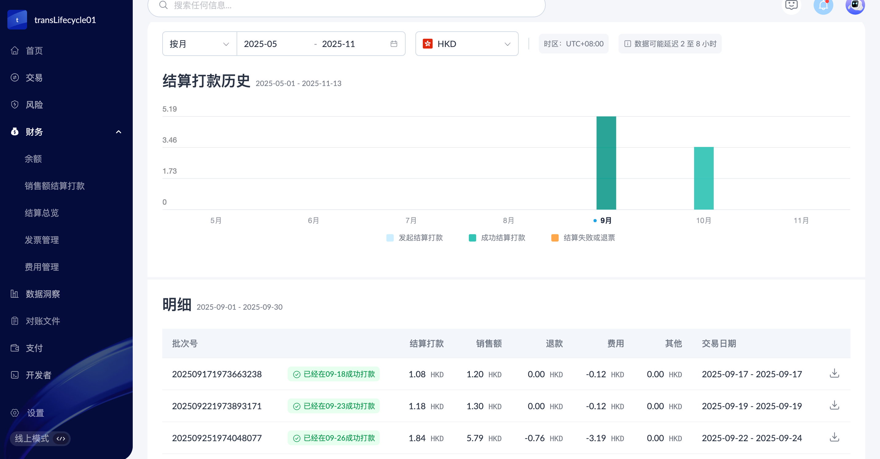This screenshot has height=459, width=880.
Task: Open the feedback chat face icon
Action: pos(791,5)
